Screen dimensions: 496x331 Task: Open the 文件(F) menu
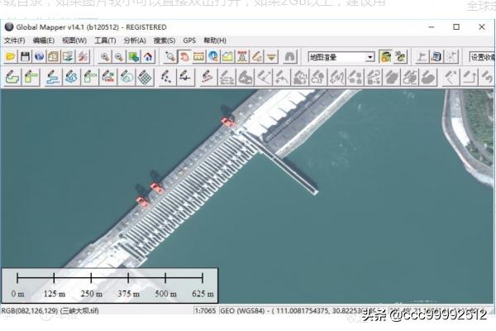point(14,41)
